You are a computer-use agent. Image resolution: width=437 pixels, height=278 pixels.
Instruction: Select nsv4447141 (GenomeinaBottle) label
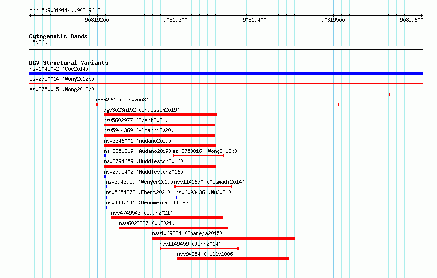pos(147,202)
